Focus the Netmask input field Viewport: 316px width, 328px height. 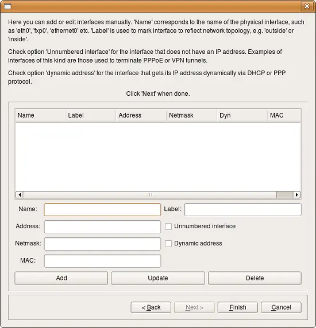tap(102, 244)
